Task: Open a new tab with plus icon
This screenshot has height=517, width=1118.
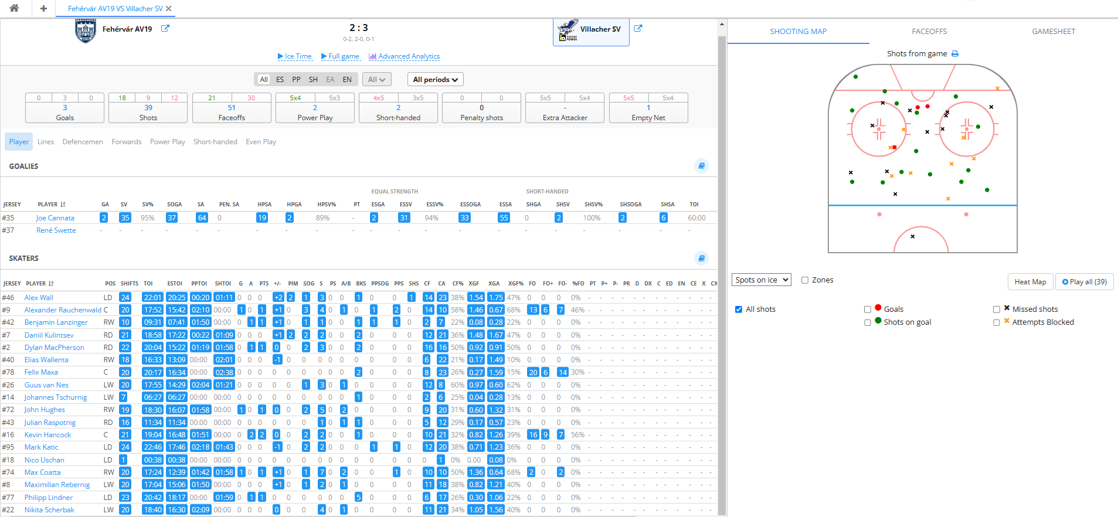Action: (43, 8)
